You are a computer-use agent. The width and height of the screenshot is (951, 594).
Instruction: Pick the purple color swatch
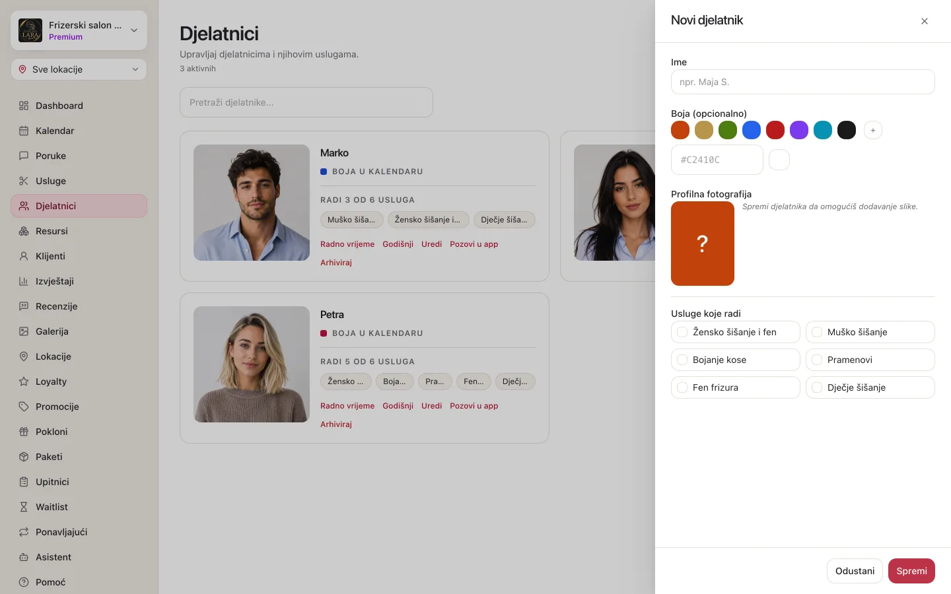pos(799,130)
